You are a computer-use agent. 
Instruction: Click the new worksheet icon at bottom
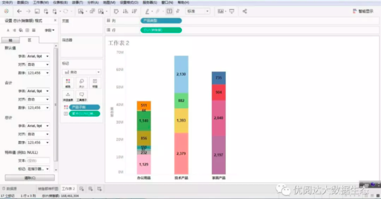82,189
